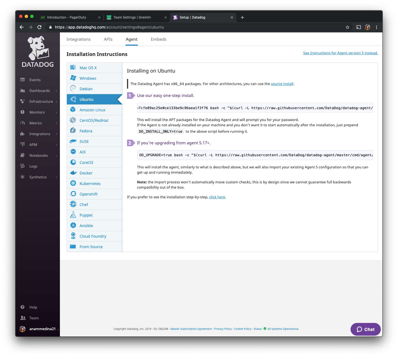Expand the Infrastructure submenu arrow
398x357 pixels.
[56, 102]
